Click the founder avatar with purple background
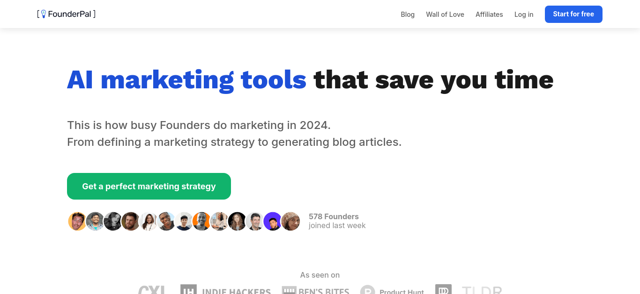The image size is (640, 294). (x=273, y=221)
